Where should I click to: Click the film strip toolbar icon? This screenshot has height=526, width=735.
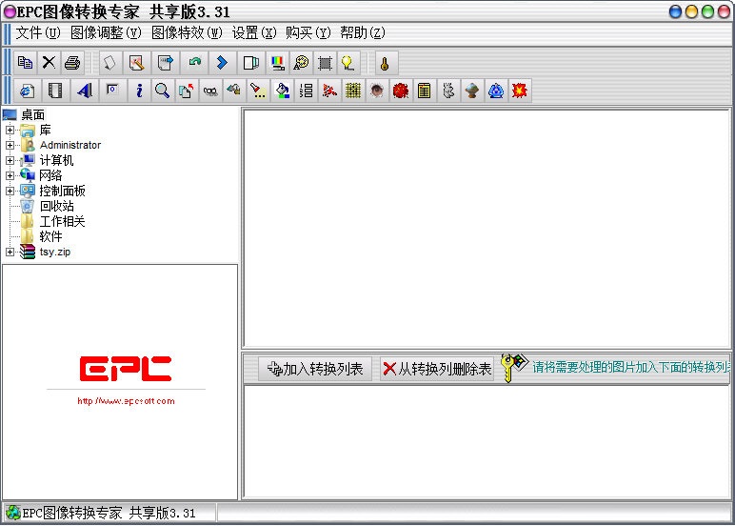[x=55, y=91]
